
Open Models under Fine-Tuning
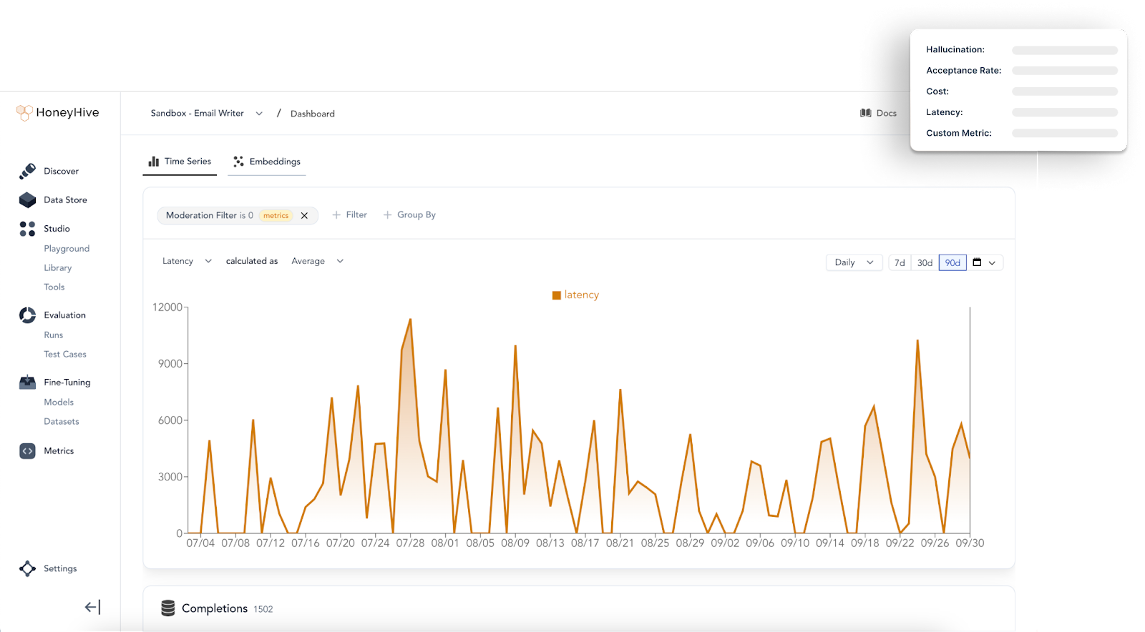[59, 403]
